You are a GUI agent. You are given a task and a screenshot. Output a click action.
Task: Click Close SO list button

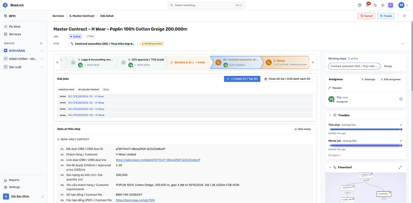tap(287, 79)
